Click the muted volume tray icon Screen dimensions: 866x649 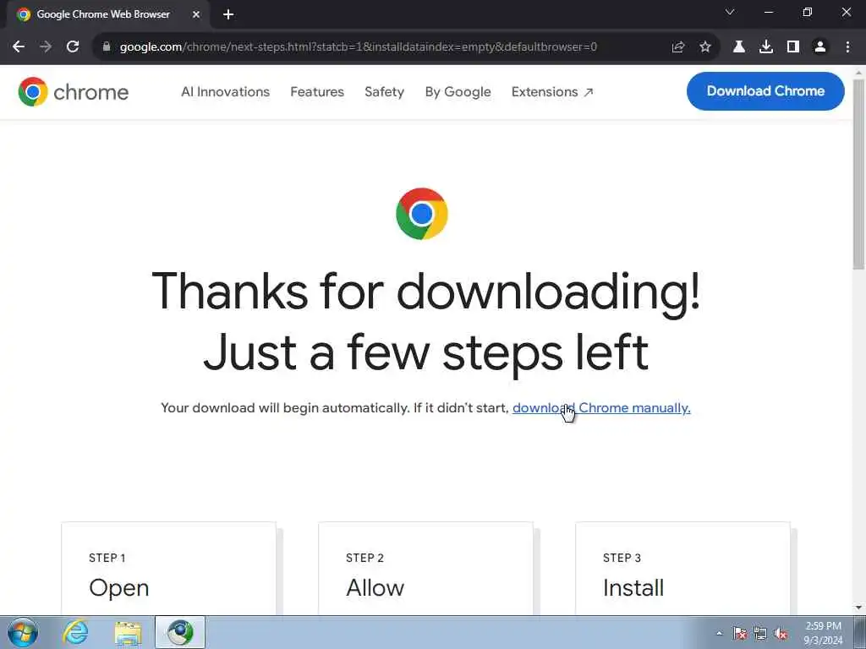781,634
